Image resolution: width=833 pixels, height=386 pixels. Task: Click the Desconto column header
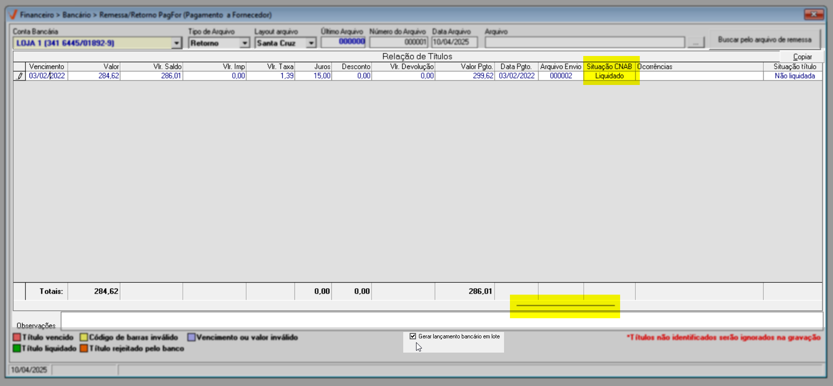click(x=352, y=66)
